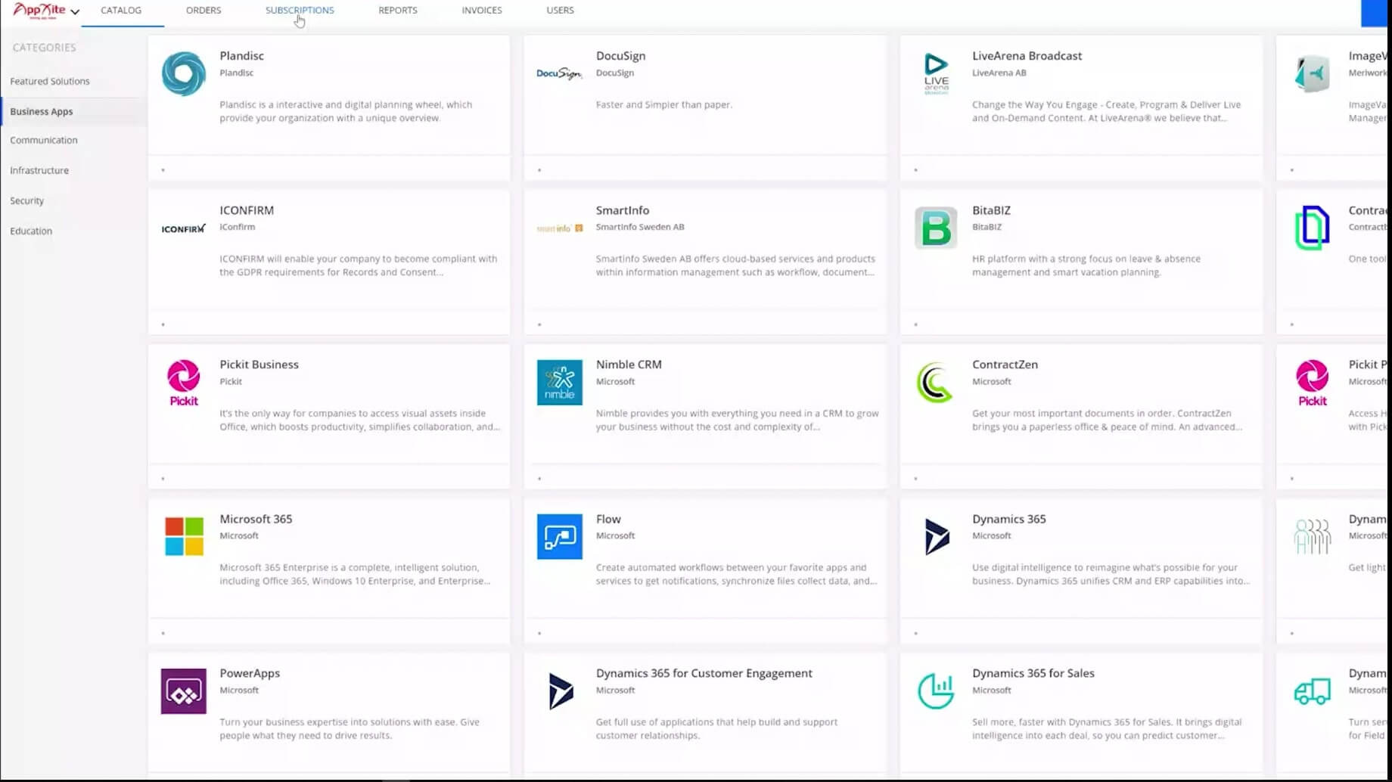Open the Catalog tab
Viewport: 1392px width, 782px height.
tap(121, 11)
